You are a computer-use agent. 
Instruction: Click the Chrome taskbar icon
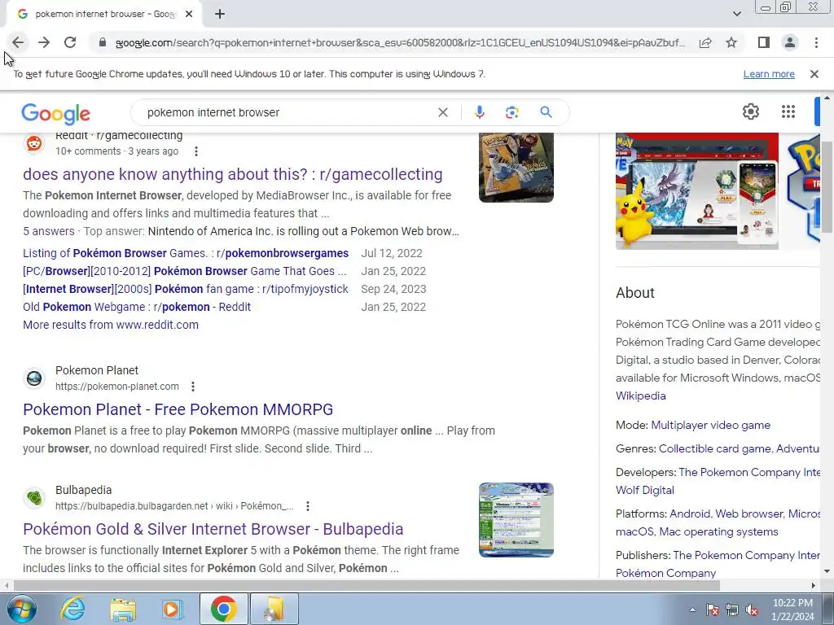[224, 609]
